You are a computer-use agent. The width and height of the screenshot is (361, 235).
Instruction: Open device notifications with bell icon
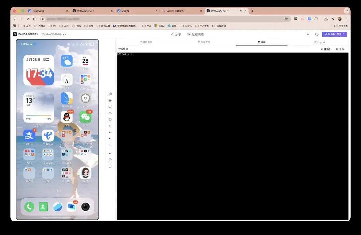(110, 126)
